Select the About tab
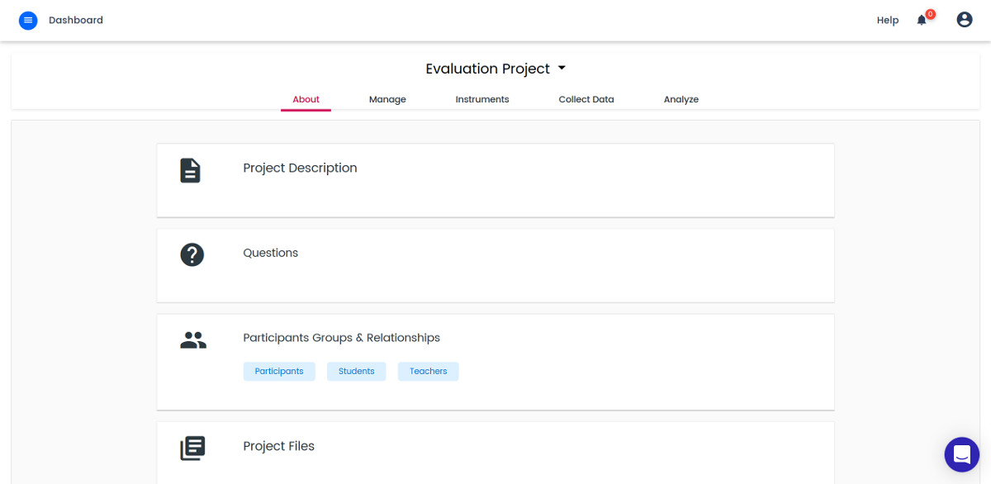This screenshot has height=484, width=991. click(x=306, y=99)
